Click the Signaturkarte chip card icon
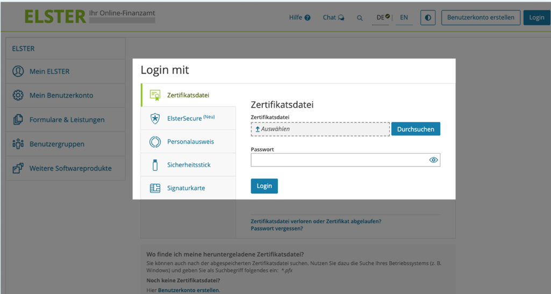The height and width of the screenshot is (294, 551). [x=155, y=188]
